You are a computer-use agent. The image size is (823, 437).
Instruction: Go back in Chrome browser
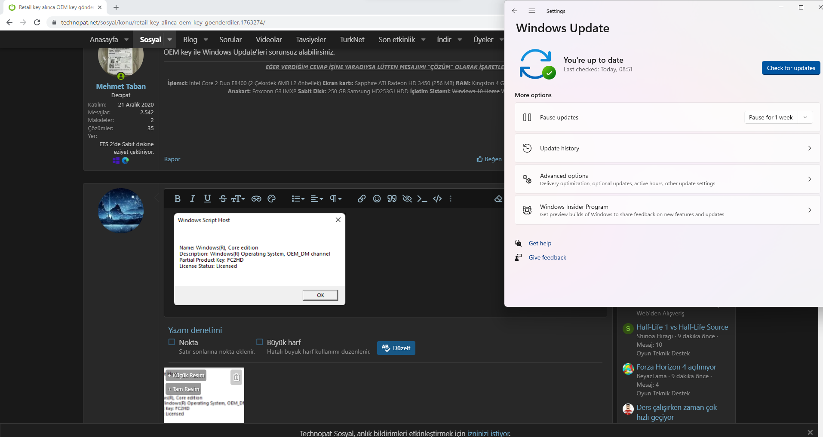9,22
